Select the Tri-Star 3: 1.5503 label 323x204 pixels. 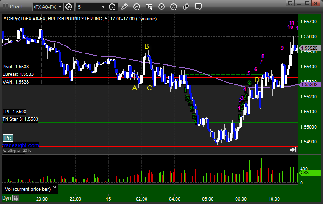pyautogui.click(x=20, y=119)
